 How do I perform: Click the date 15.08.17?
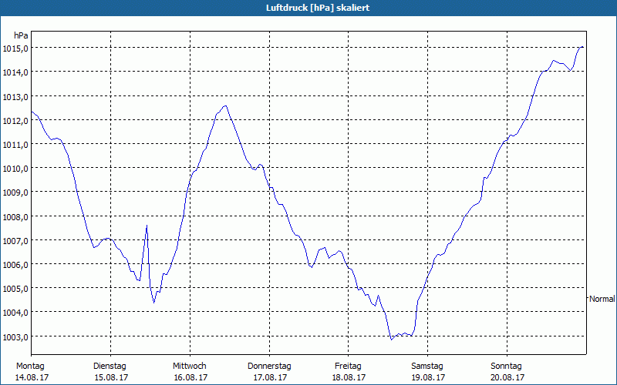(x=111, y=378)
